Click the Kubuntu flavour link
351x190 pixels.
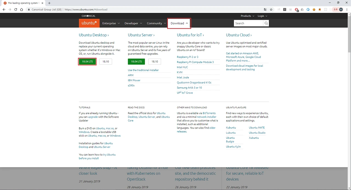point(231,128)
